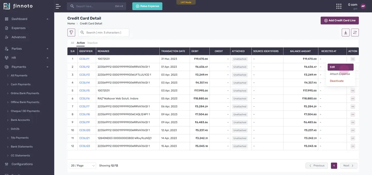Screen dimensions: 372x175
Task: Open action menu for row CCSLI19
Action: tap(353, 122)
